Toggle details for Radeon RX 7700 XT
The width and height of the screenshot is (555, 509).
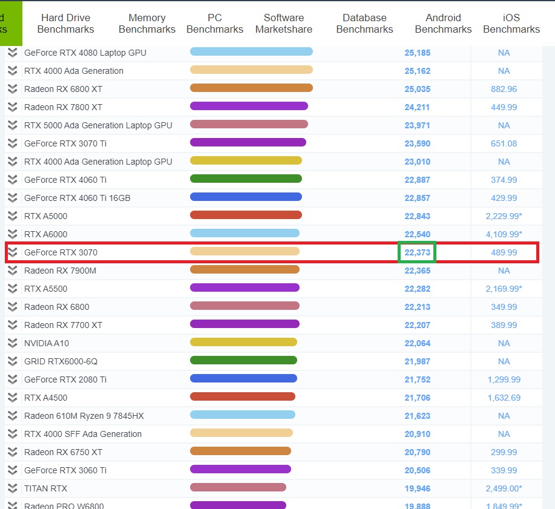[x=12, y=325]
